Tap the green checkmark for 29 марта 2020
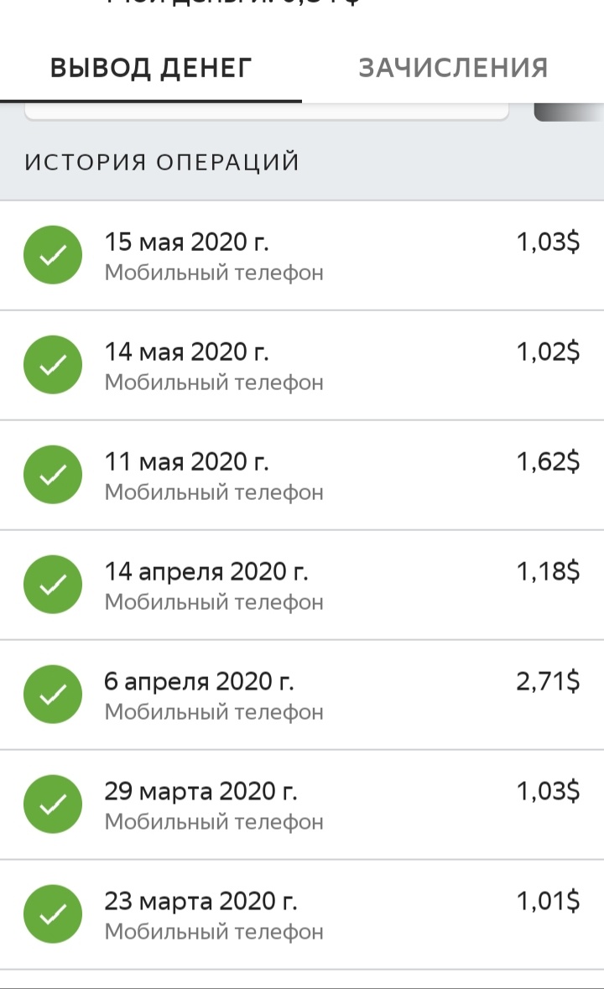Screen dimensions: 604x989 [x=53, y=804]
